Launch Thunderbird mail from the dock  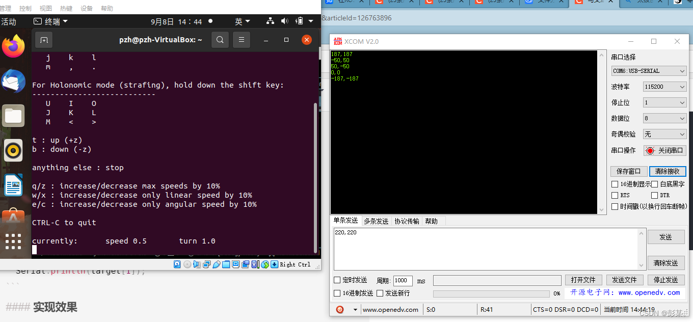(13, 81)
